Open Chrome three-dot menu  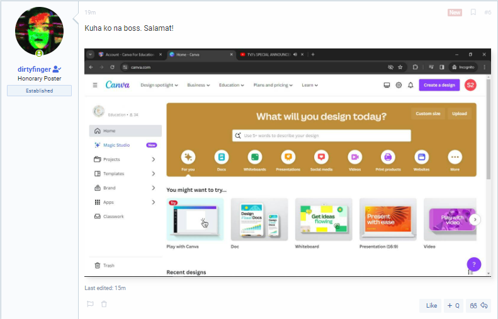(484, 67)
